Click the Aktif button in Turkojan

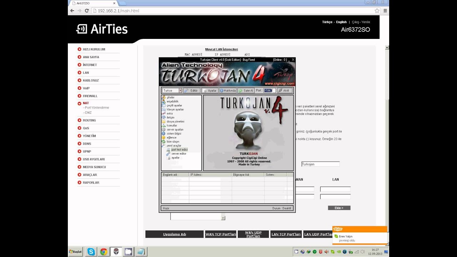(285, 91)
